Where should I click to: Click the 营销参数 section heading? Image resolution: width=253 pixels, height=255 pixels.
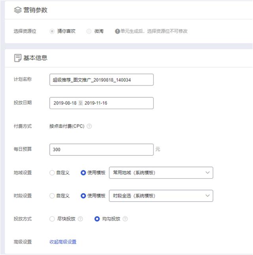point(36,10)
